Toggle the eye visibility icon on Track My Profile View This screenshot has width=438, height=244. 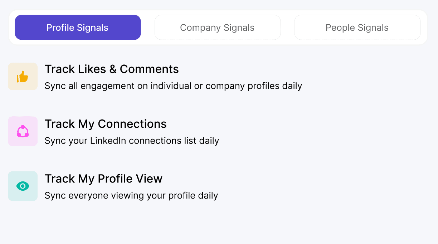pyautogui.click(x=23, y=186)
